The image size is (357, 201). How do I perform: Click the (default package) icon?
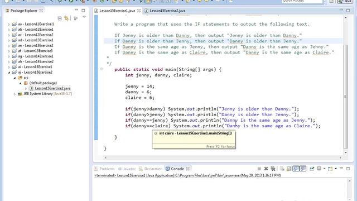pyautogui.click(x=26, y=83)
